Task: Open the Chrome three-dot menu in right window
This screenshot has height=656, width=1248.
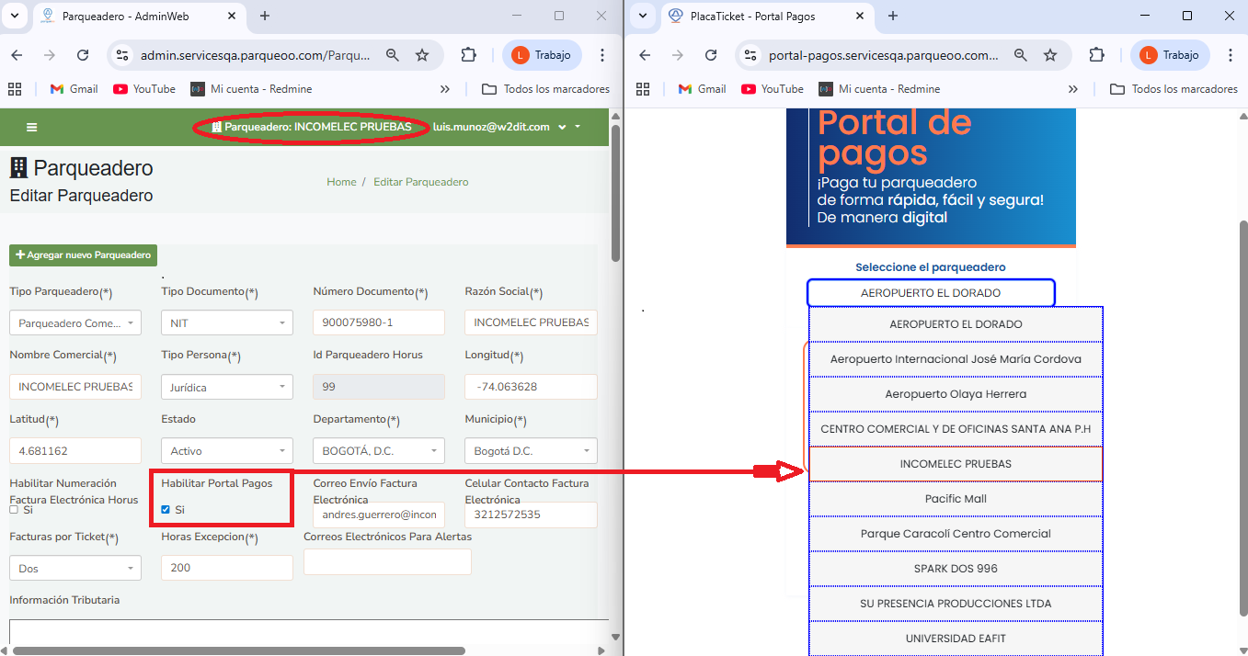Action: (x=1230, y=55)
